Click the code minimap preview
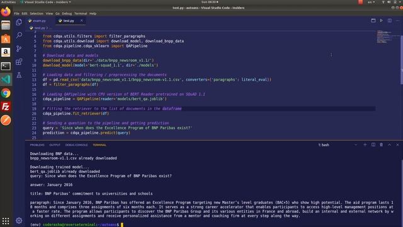Image resolution: width=403 pixels, height=227 pixels. pyautogui.click(x=385, y=37)
